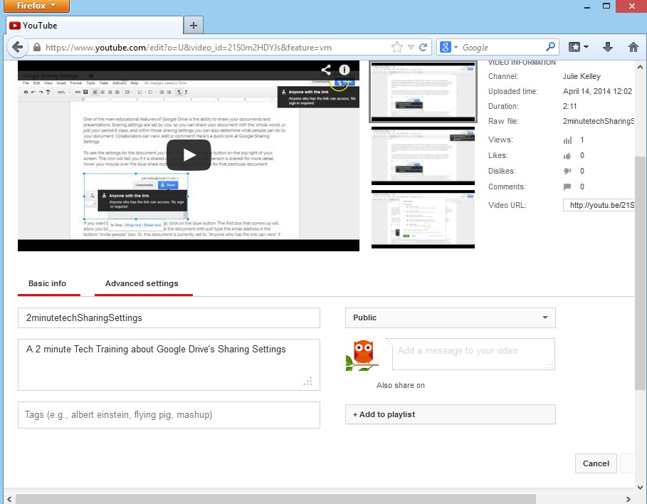Click the vertical scrollbar up arrow
This screenshot has width=647, height=504.
[640, 67]
